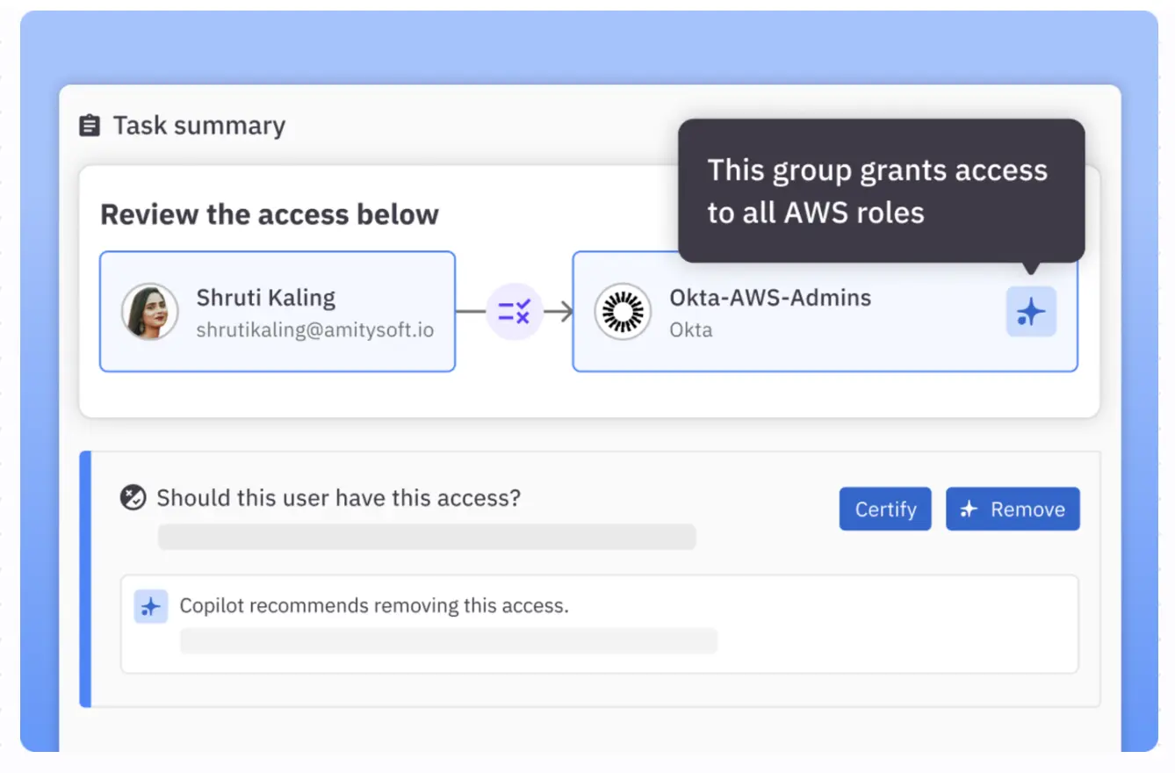The width and height of the screenshot is (1175, 773).
Task: Click the icon beside 'Should this user have this access?'
Action: coord(133,498)
